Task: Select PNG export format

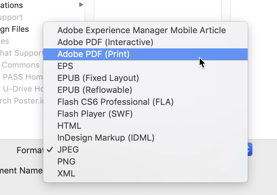Action: coord(145,162)
